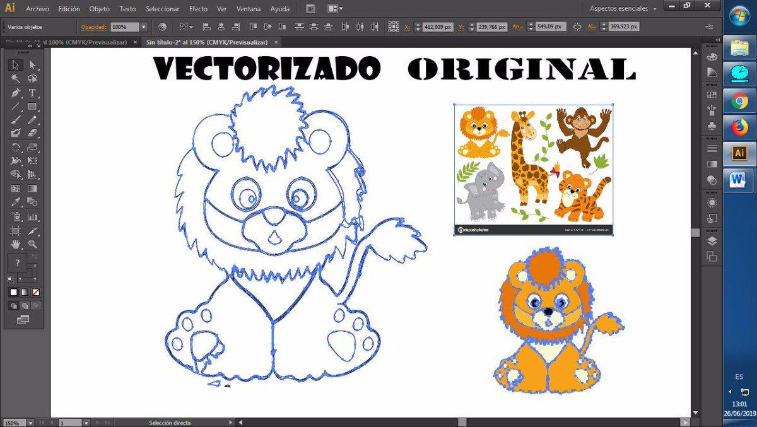This screenshot has width=757, height=427.
Task: Activate the Hand tool
Action: pos(16,243)
